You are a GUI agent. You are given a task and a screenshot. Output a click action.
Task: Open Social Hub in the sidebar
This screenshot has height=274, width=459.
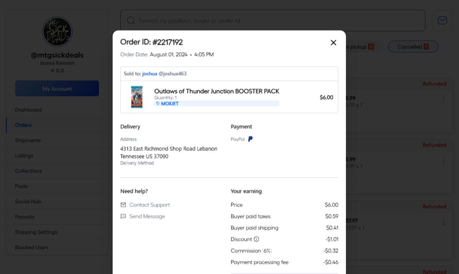click(x=28, y=202)
